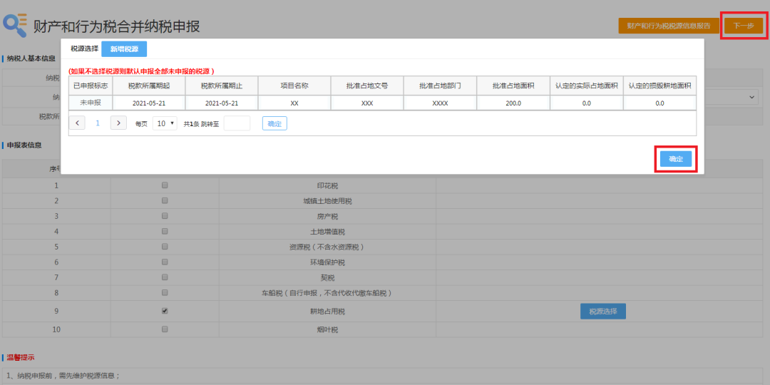This screenshot has width=770, height=385.
Task: Switch to the 新增税源 tab
Action: tap(124, 48)
